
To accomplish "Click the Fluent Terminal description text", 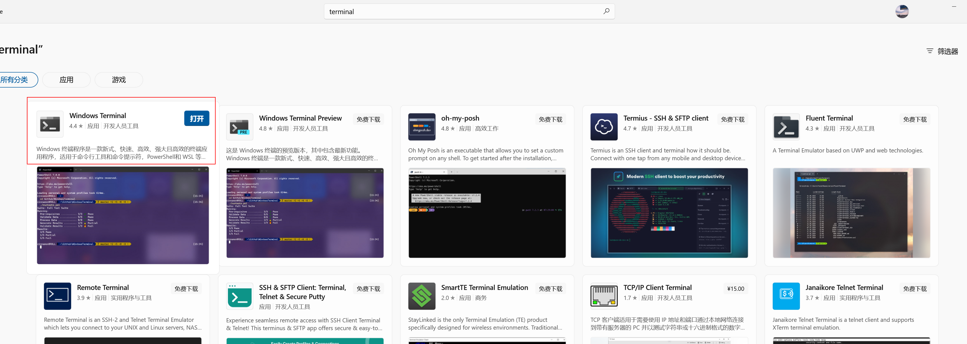I will pos(848,151).
